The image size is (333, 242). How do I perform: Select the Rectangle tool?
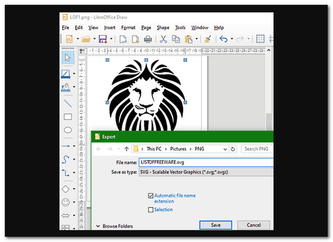pyautogui.click(x=68, y=117)
